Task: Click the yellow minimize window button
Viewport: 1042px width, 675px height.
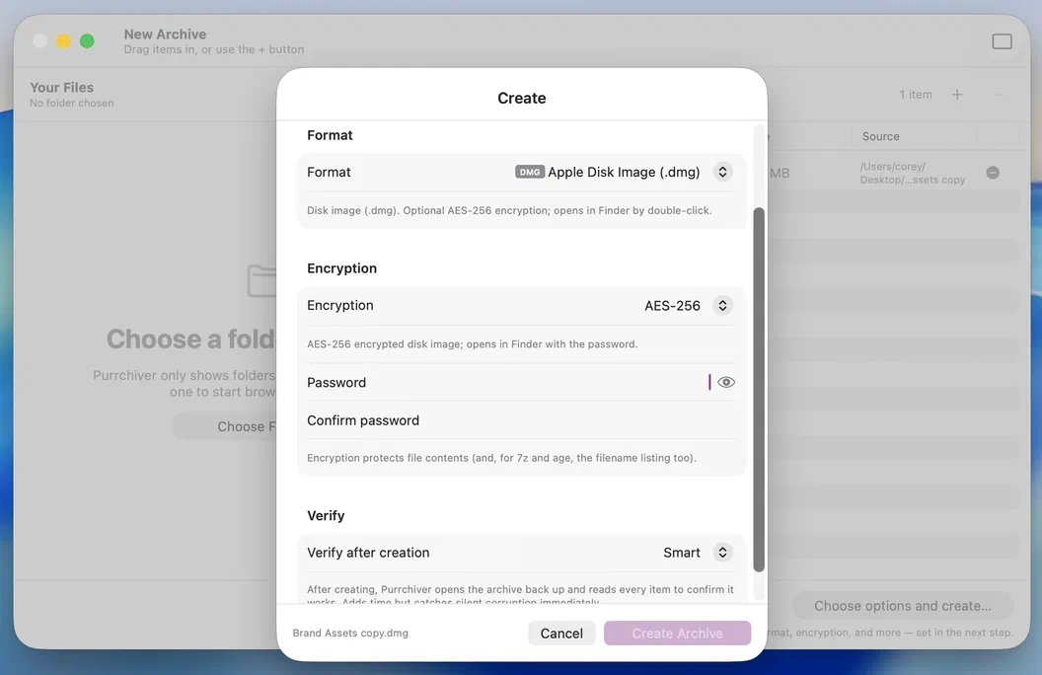Action: pyautogui.click(x=63, y=41)
